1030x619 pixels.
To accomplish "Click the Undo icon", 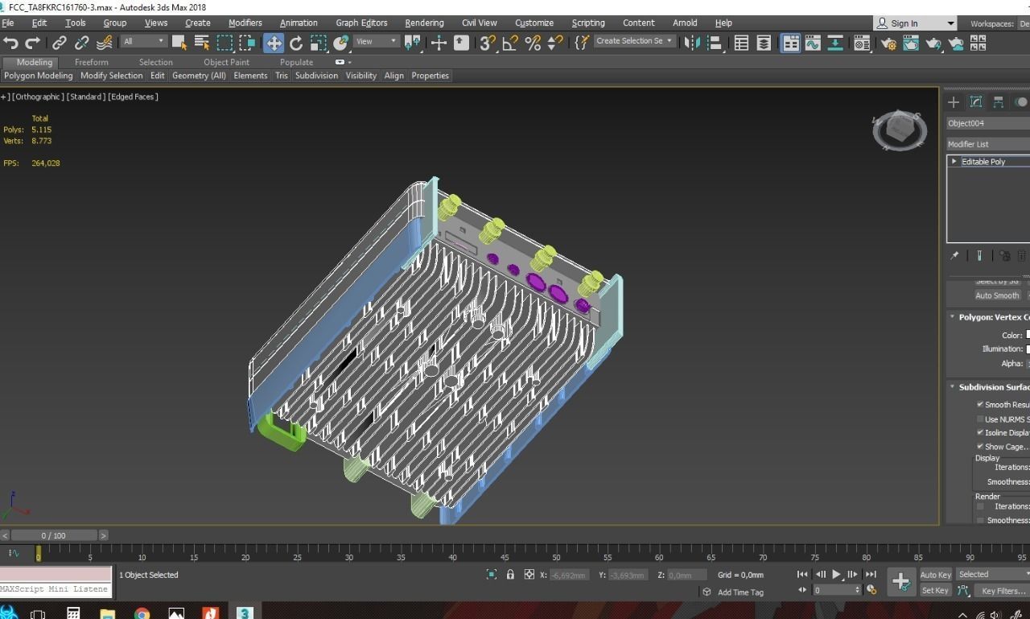I will pos(11,43).
